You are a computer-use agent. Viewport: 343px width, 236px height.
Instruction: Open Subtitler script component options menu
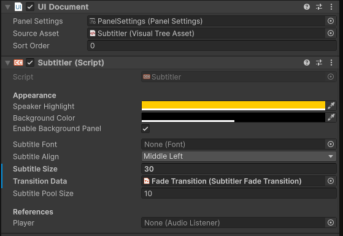[x=331, y=63]
